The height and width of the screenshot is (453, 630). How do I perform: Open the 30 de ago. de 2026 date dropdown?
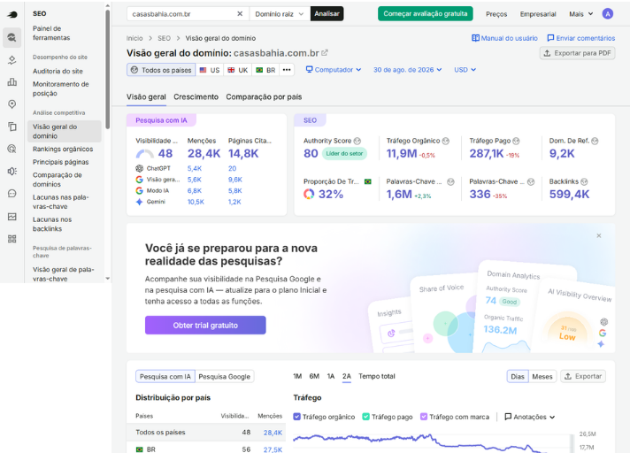tap(407, 70)
